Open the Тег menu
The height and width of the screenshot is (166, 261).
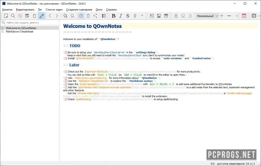[40, 10]
